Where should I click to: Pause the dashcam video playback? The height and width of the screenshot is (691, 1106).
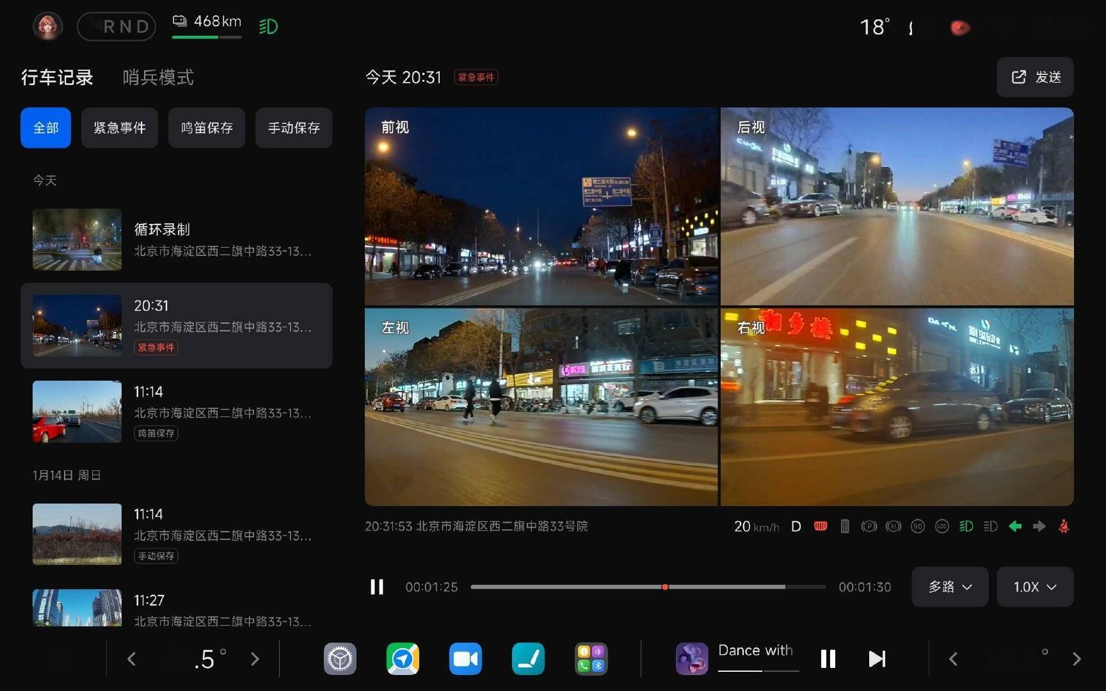(377, 587)
